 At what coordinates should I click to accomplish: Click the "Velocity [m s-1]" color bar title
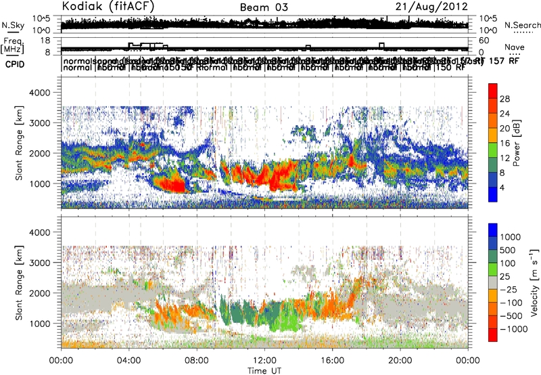click(x=534, y=282)
